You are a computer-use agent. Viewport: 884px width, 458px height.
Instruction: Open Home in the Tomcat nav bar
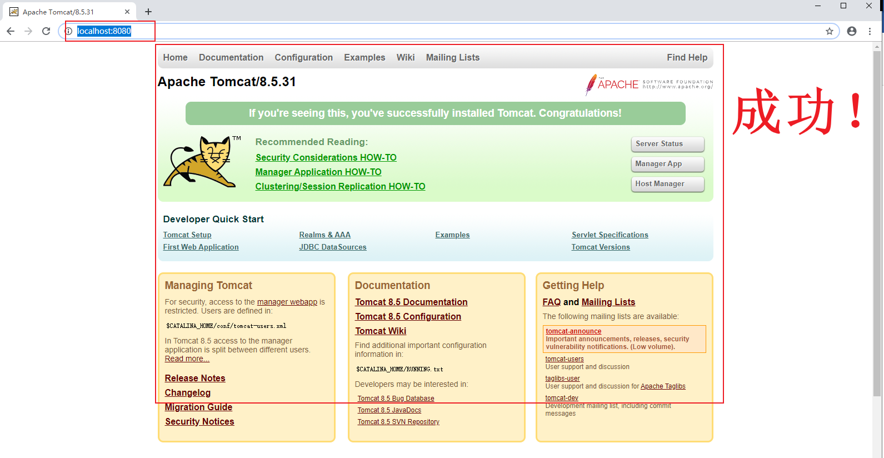pyautogui.click(x=175, y=57)
